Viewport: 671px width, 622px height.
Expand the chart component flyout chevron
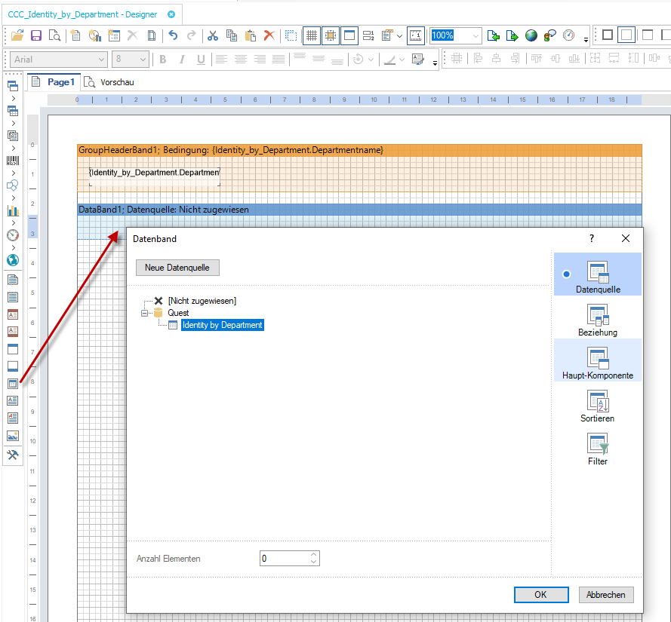click(14, 222)
